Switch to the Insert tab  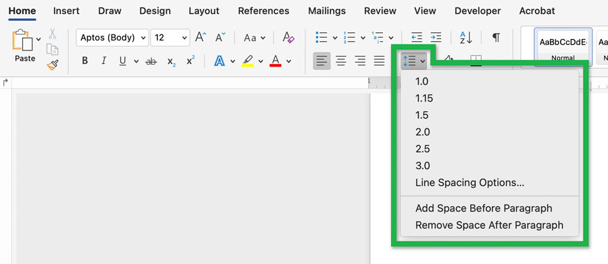(66, 11)
